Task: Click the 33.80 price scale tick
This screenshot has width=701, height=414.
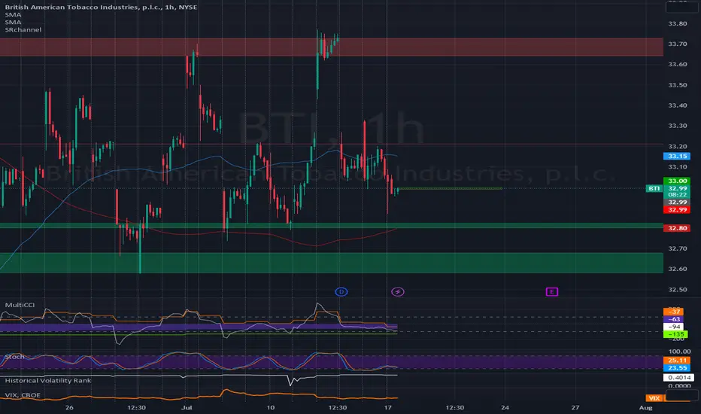Action: tap(677, 24)
